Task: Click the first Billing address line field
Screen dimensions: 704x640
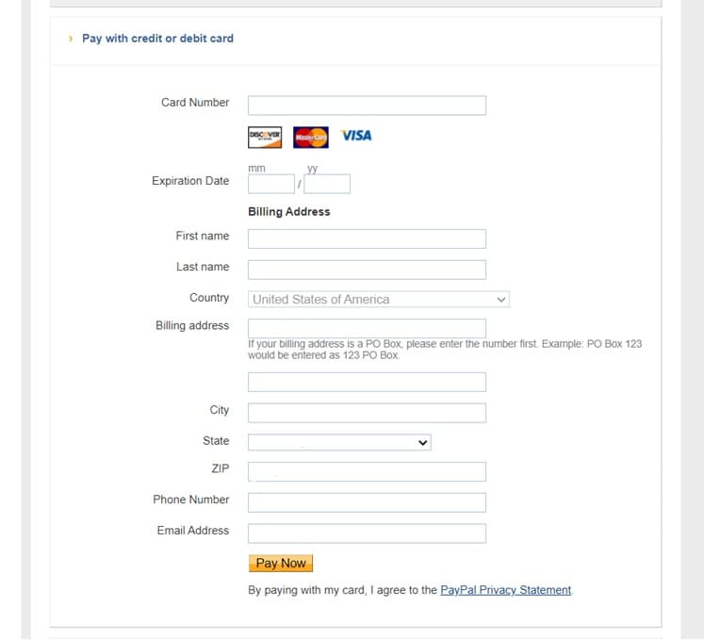Action: (367, 327)
